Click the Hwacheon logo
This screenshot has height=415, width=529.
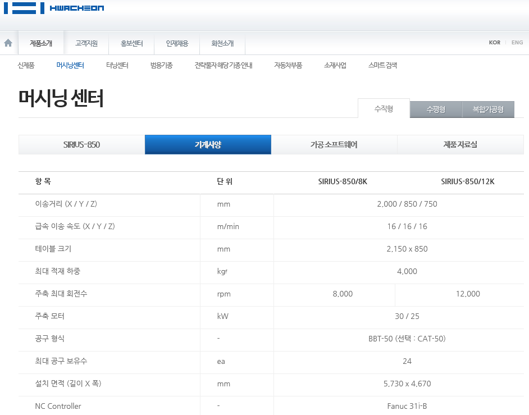click(54, 8)
